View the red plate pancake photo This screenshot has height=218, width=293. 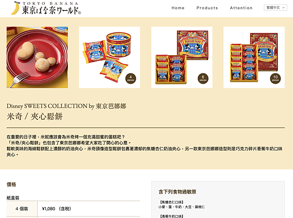click(x=37, y=57)
